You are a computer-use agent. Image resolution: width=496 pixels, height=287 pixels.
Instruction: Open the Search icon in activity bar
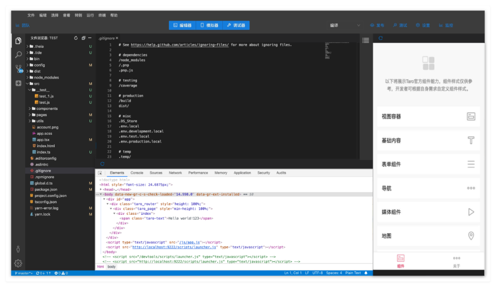tap(18, 54)
